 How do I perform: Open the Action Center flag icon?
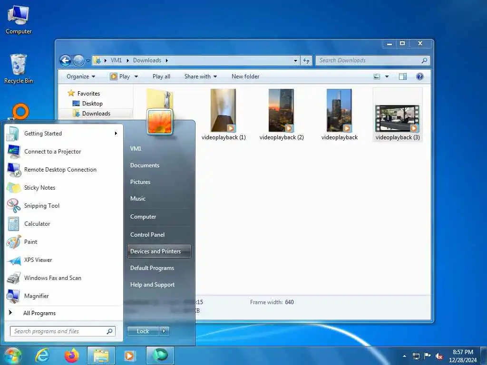[x=428, y=356]
